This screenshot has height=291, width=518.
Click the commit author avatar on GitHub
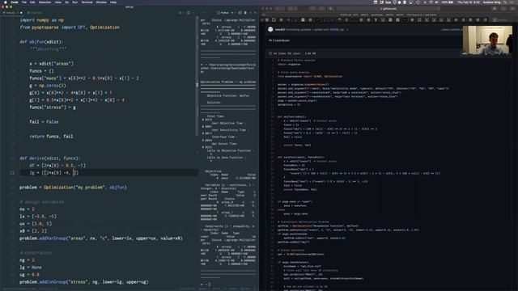pyautogui.click(x=270, y=29)
